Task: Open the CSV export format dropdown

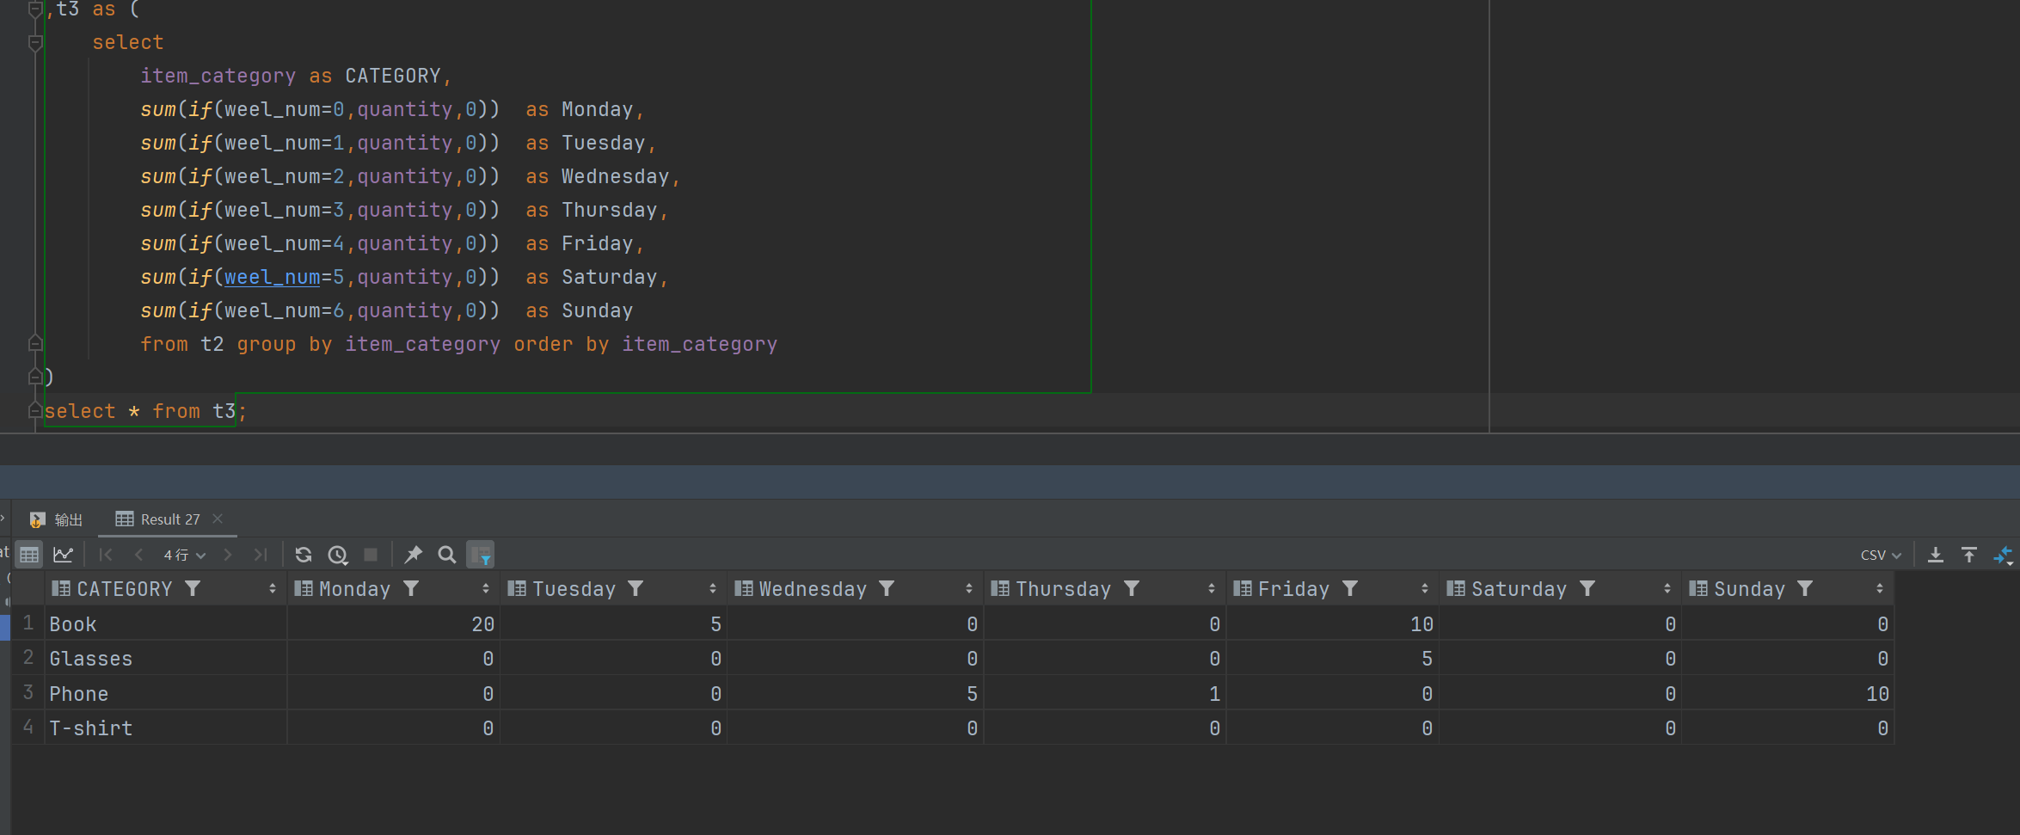Action: (x=1881, y=556)
